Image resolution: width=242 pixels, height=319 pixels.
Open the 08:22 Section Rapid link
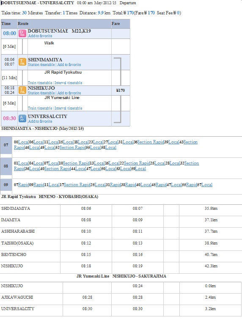[x=137, y=163]
